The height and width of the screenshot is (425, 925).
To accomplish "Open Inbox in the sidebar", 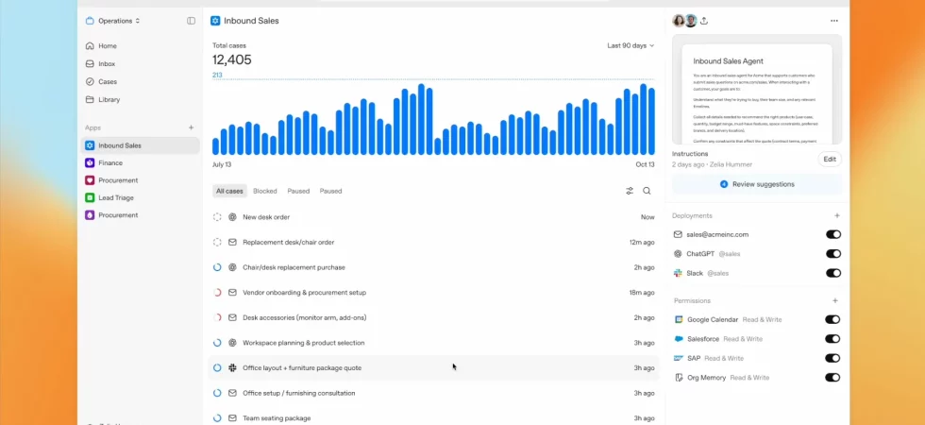I will 107,64.
